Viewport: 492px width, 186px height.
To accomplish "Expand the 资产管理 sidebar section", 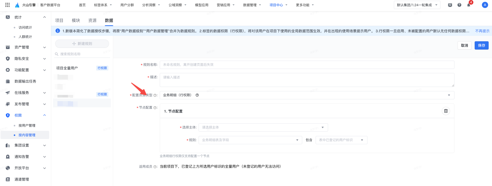I will 26,47.
